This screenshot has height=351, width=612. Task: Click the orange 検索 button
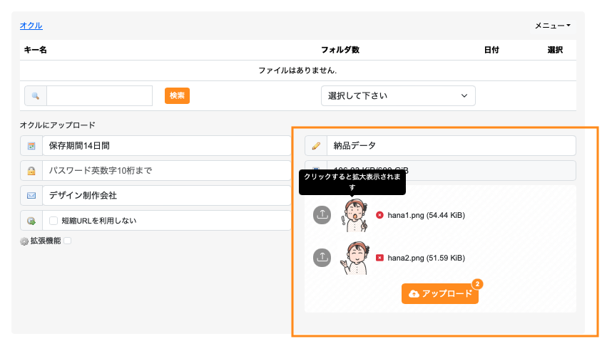coord(177,95)
